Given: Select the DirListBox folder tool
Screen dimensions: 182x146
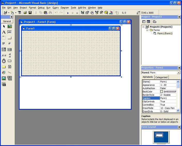Looking at the screenshot, I should [x=4, y=67].
